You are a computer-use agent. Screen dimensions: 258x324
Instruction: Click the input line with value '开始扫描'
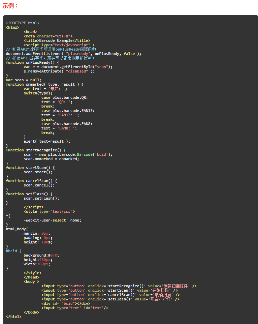point(109,290)
